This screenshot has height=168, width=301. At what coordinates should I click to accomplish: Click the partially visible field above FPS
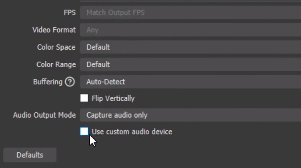click(x=190, y=1)
